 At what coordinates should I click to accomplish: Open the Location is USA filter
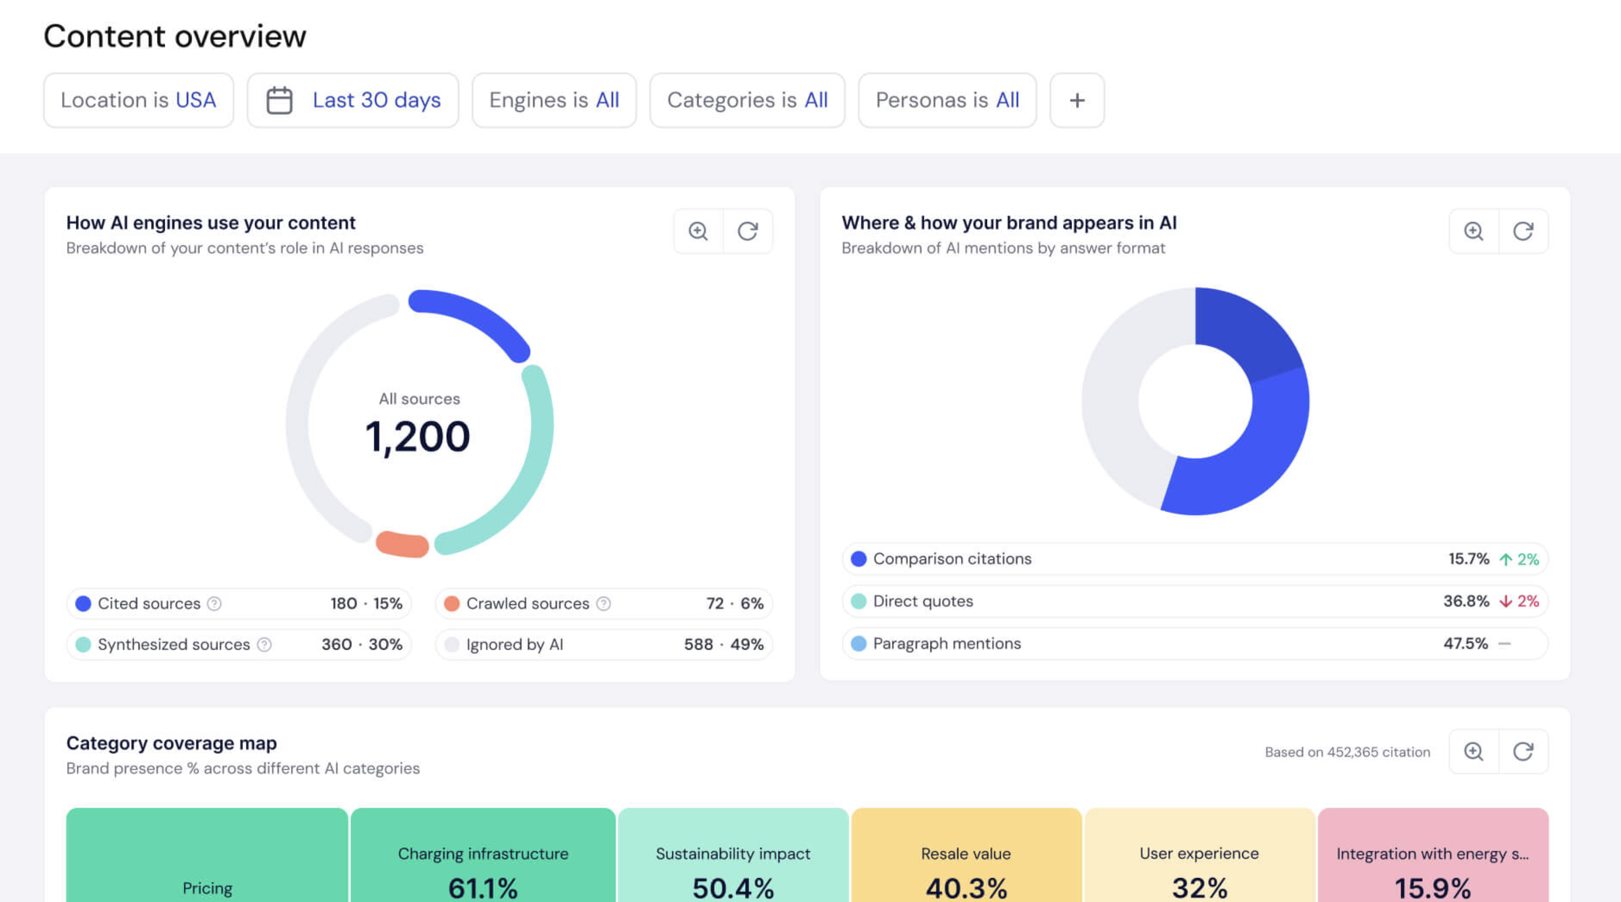[138, 101]
